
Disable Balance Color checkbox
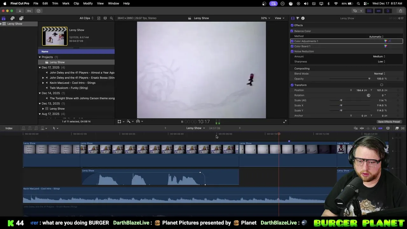click(x=292, y=31)
